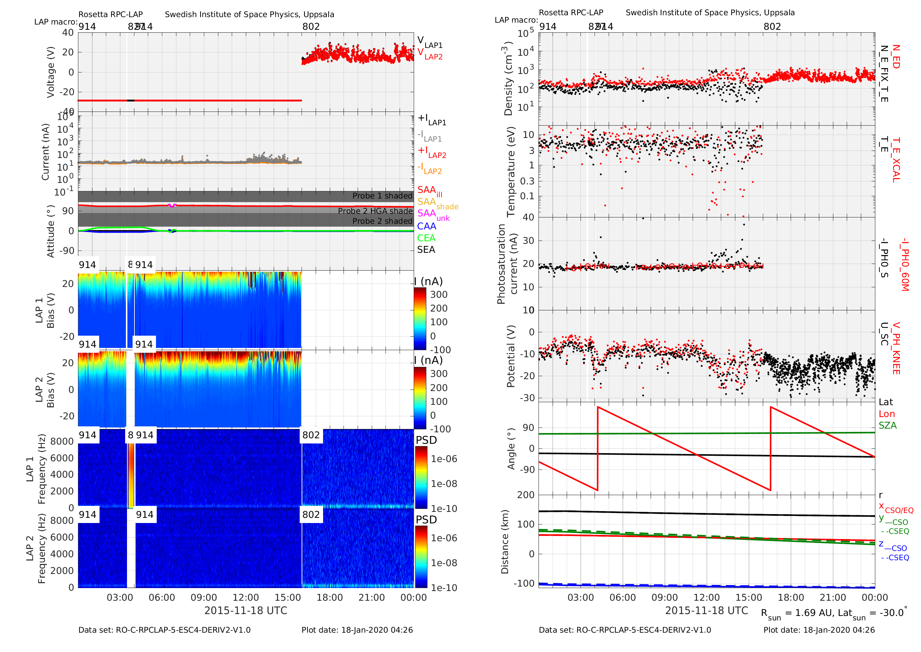The width and height of the screenshot is (921, 652).
Task: Click the LAP 2 Frequency PSD colorbar
Action: pyautogui.click(x=421, y=557)
